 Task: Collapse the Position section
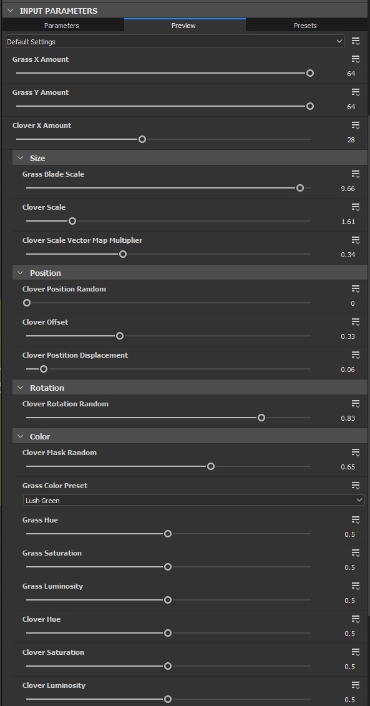pyautogui.click(x=20, y=273)
